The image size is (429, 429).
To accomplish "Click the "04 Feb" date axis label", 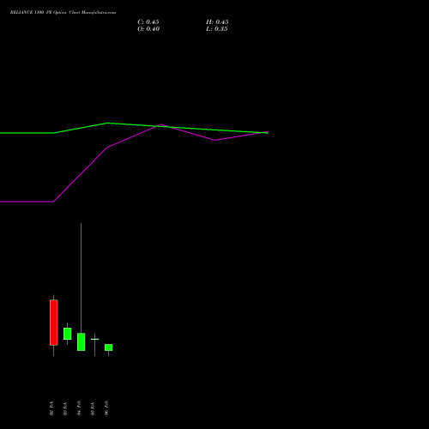I will [x=79, y=408].
